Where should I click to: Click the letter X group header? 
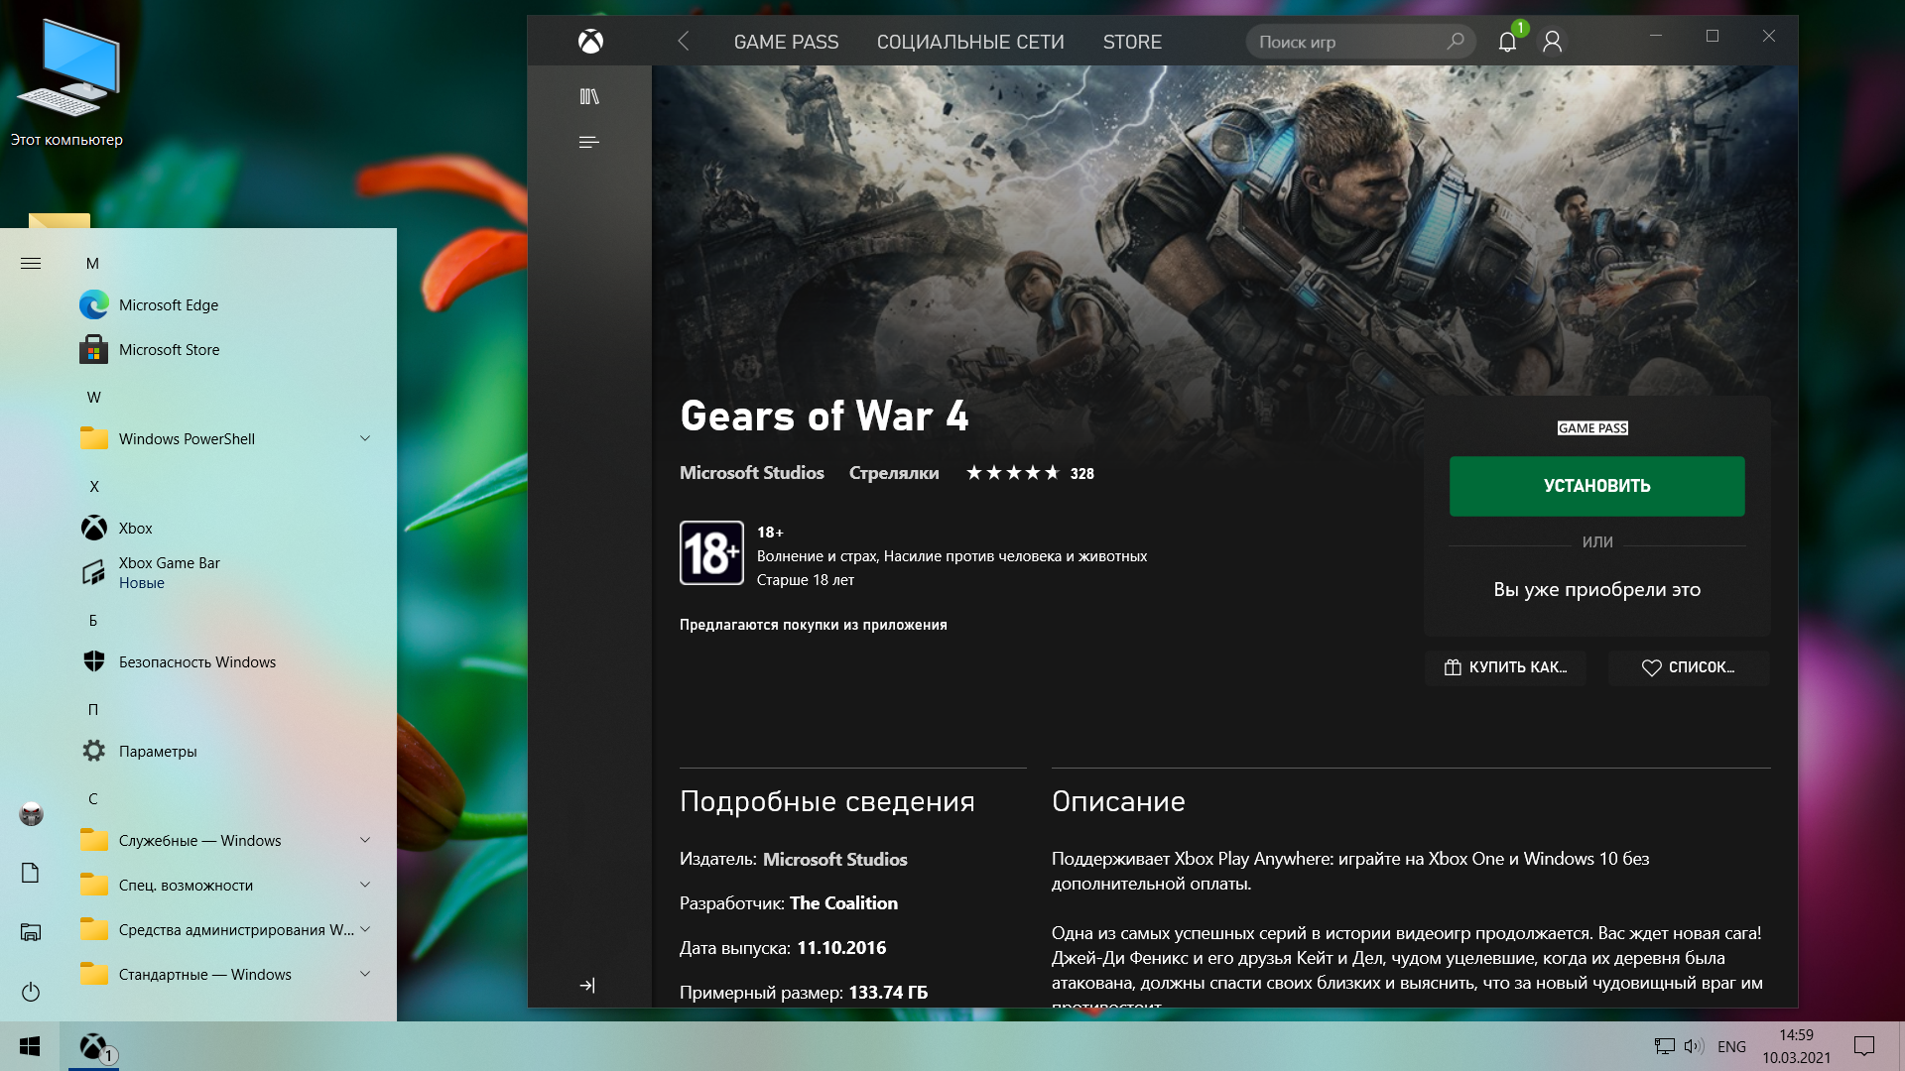click(x=94, y=486)
